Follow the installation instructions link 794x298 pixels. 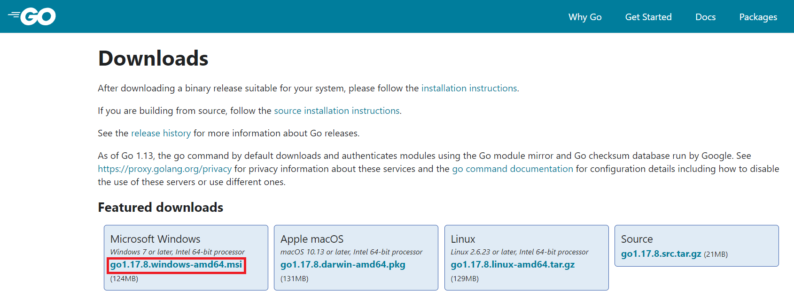(469, 88)
